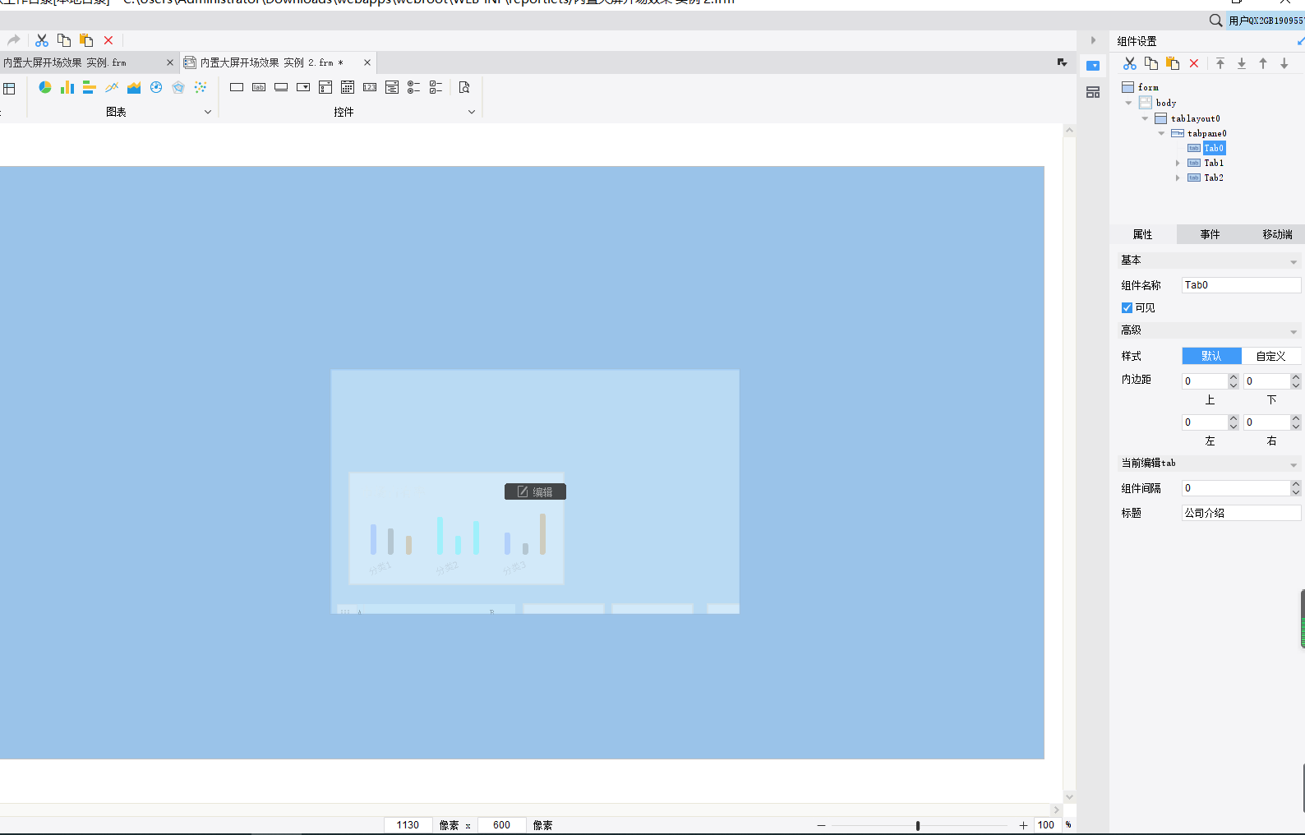The height and width of the screenshot is (835, 1305).
Task: Insert an area chart component
Action: [x=134, y=87]
